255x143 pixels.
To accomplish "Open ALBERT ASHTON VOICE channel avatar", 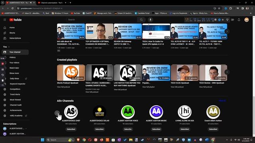I will point(128,112).
